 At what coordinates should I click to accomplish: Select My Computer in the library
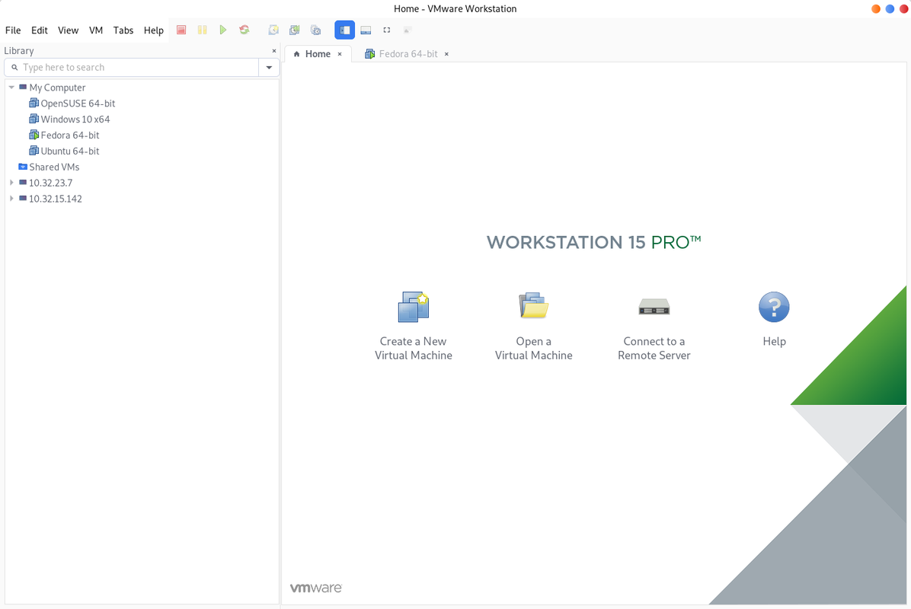pyautogui.click(x=58, y=87)
